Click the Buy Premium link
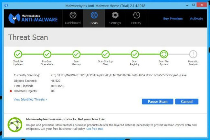 (x=173, y=19)
